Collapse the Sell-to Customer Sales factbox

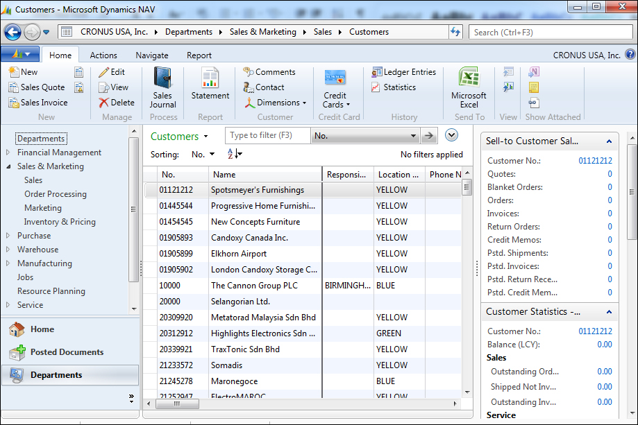point(609,141)
